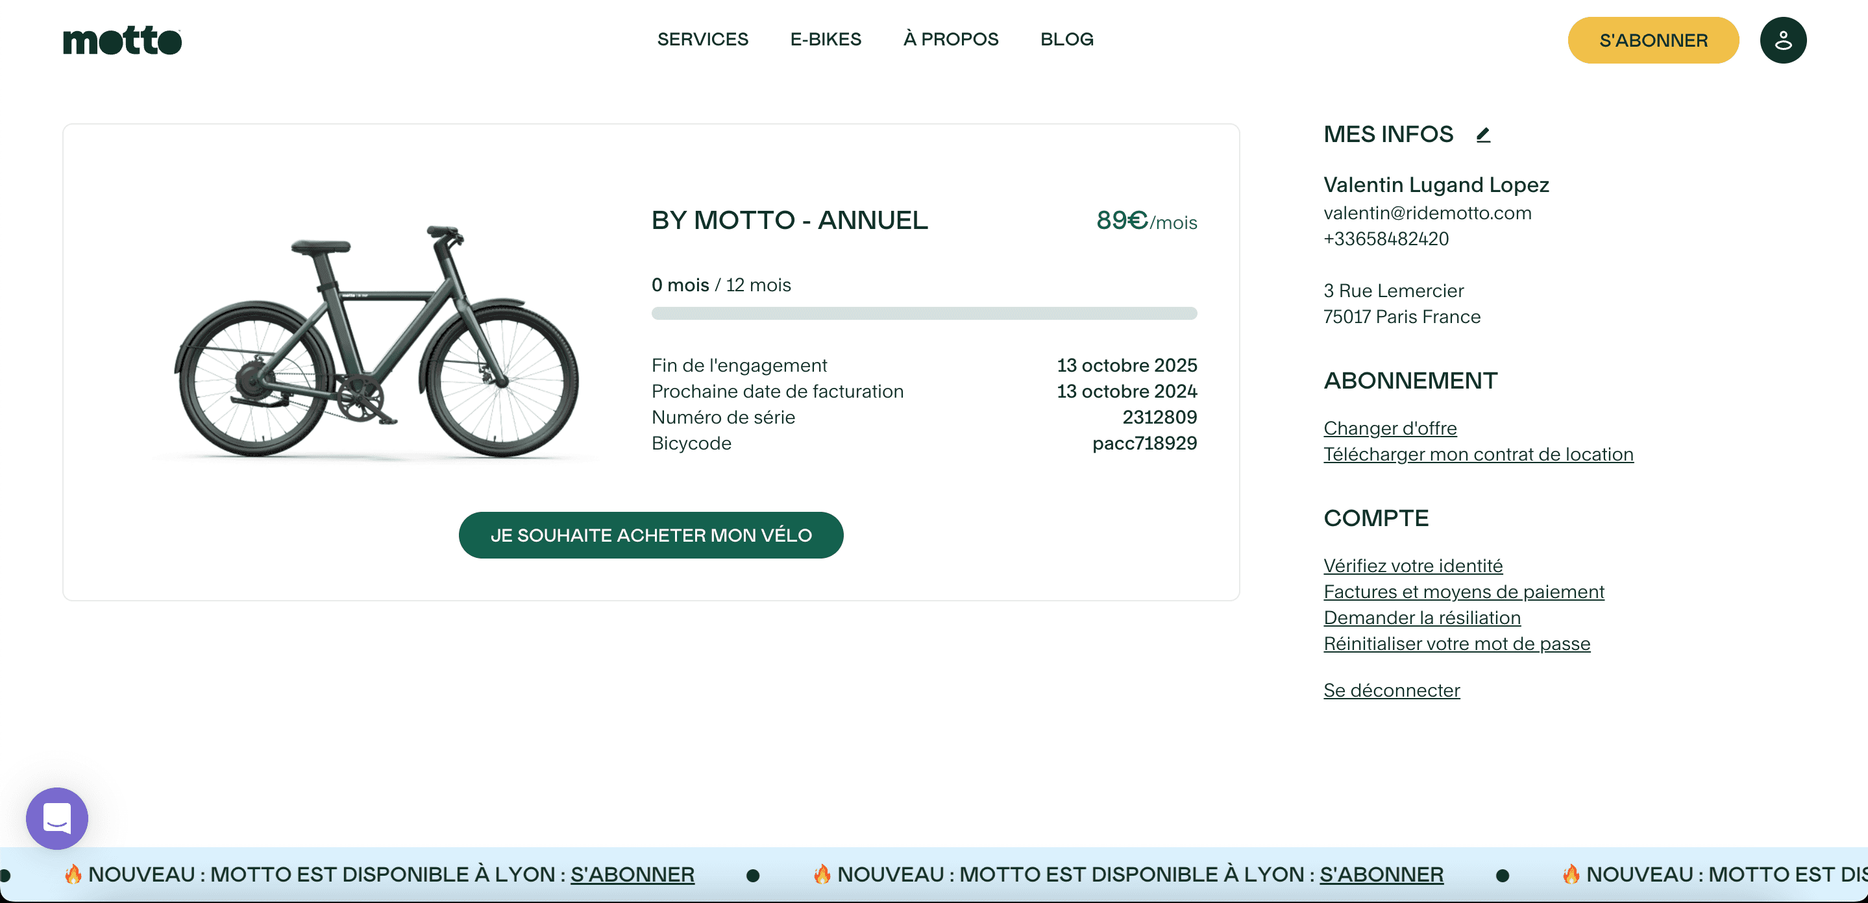Click the Changer d'offre link
This screenshot has width=1868, height=903.
(1390, 428)
